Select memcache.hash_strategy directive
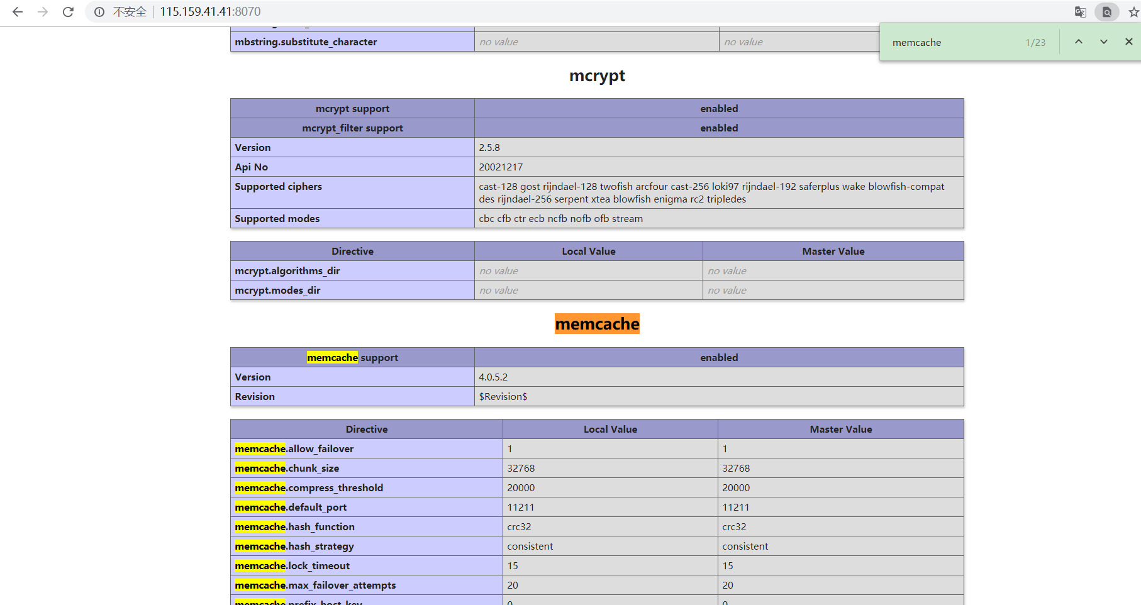This screenshot has width=1141, height=605. [x=294, y=547]
